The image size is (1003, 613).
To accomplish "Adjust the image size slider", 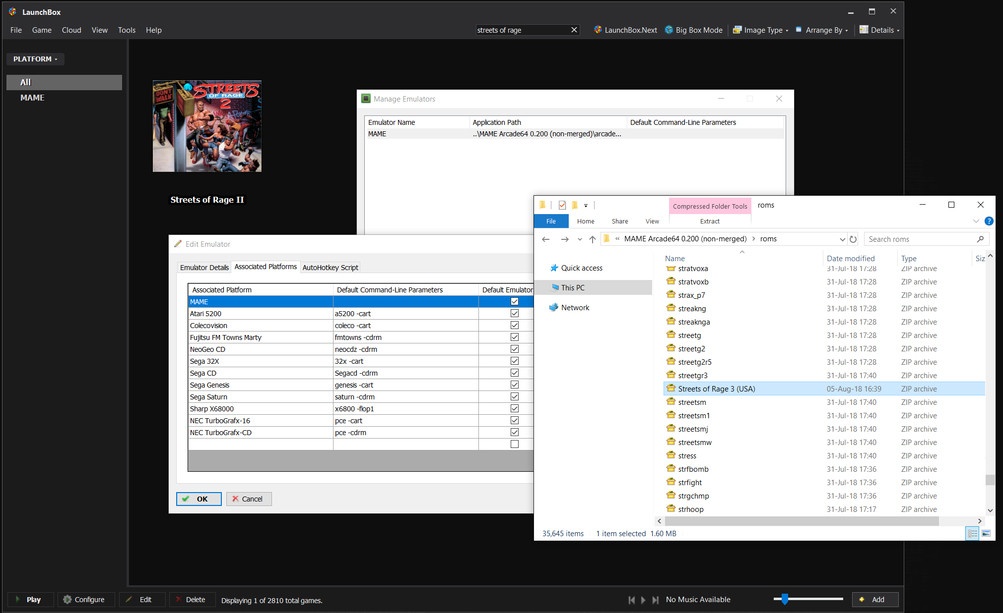I will (785, 599).
